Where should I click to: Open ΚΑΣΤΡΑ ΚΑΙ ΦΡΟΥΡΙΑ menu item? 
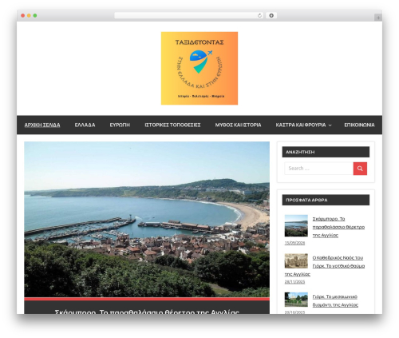click(x=301, y=125)
